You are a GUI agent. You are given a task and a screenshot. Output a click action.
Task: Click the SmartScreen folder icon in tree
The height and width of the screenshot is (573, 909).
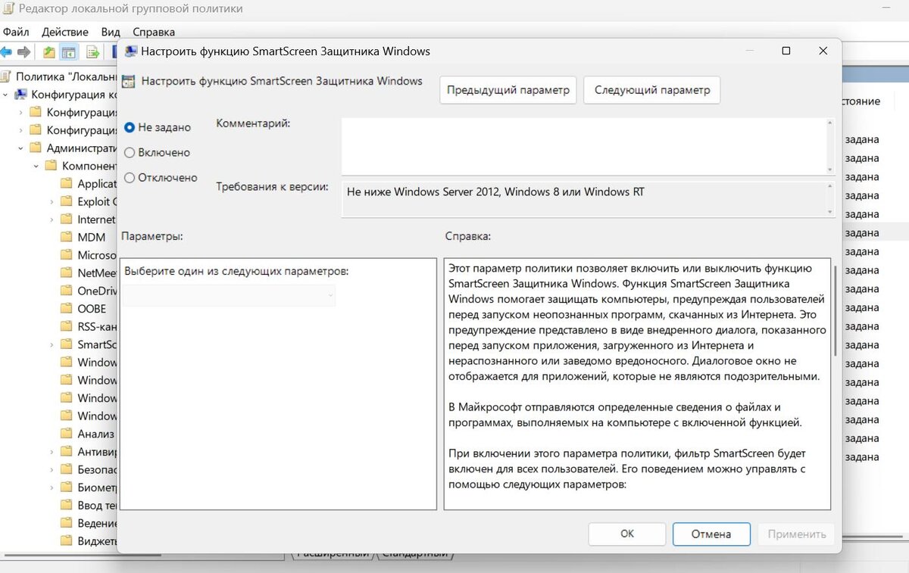click(66, 344)
